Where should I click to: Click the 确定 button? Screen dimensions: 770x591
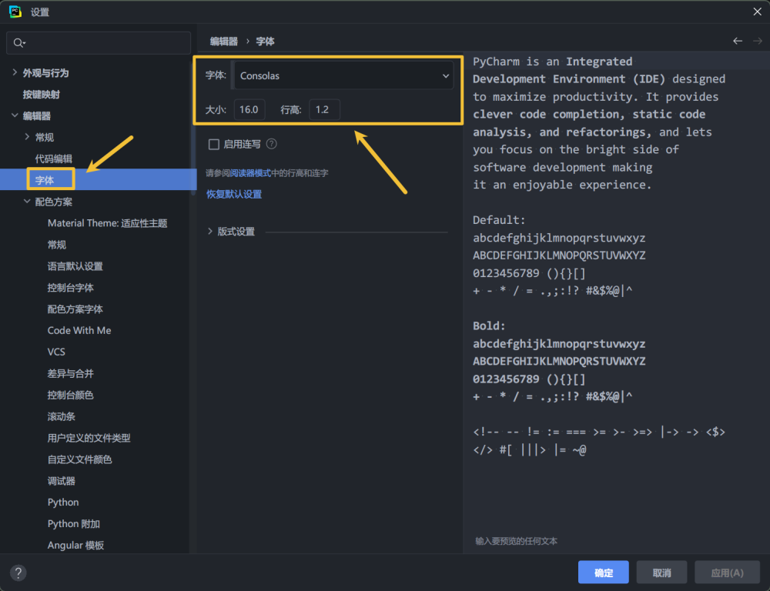604,573
